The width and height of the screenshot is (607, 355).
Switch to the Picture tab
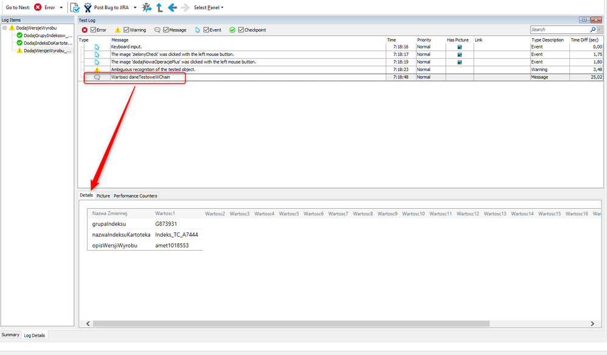103,196
